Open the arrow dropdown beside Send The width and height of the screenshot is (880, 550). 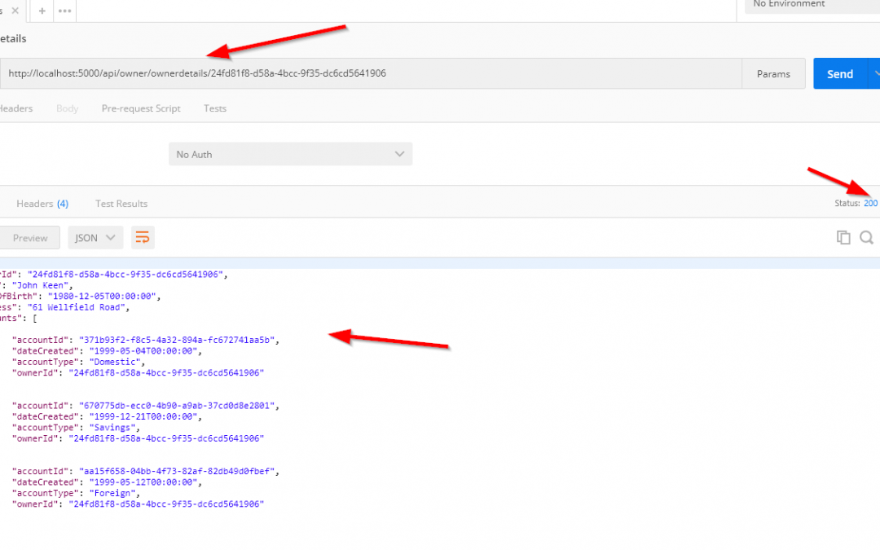875,73
